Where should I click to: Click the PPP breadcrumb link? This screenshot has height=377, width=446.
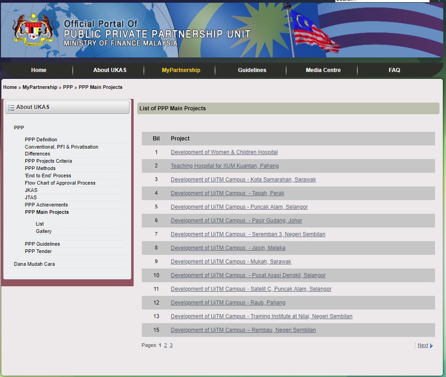(x=67, y=87)
